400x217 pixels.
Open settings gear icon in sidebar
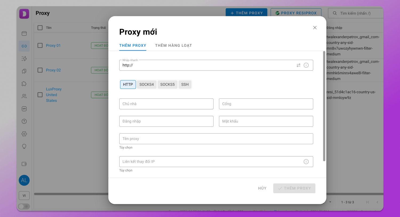(24, 134)
